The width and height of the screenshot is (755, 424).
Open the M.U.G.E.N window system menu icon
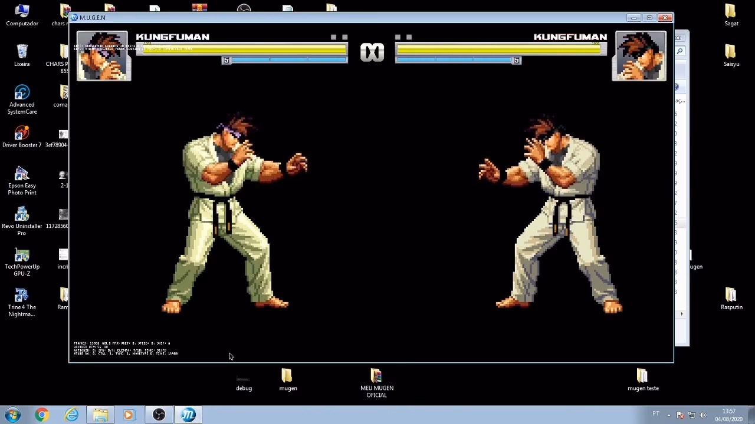tap(75, 17)
